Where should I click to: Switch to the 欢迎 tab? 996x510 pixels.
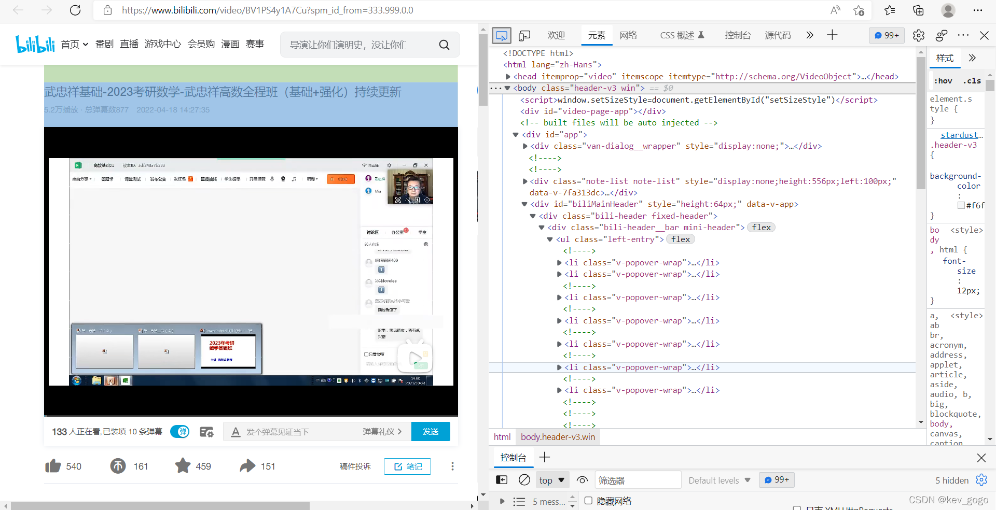click(556, 35)
